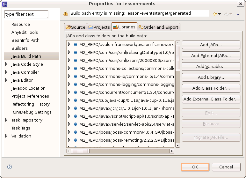Open the Order and Export tab
This screenshot has width=246, height=178.
pyautogui.click(x=159, y=27)
